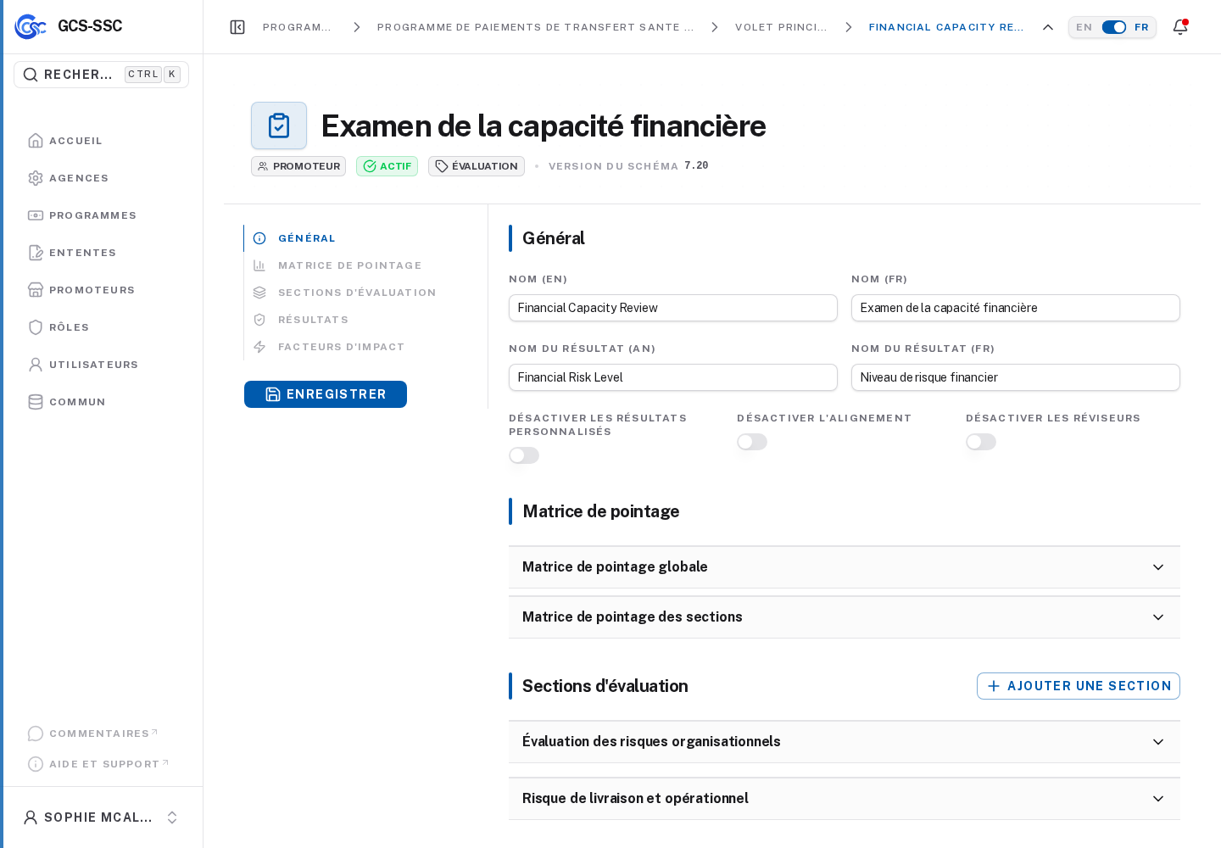Toggle Désactiver les résultats personnalisés

tap(524, 455)
